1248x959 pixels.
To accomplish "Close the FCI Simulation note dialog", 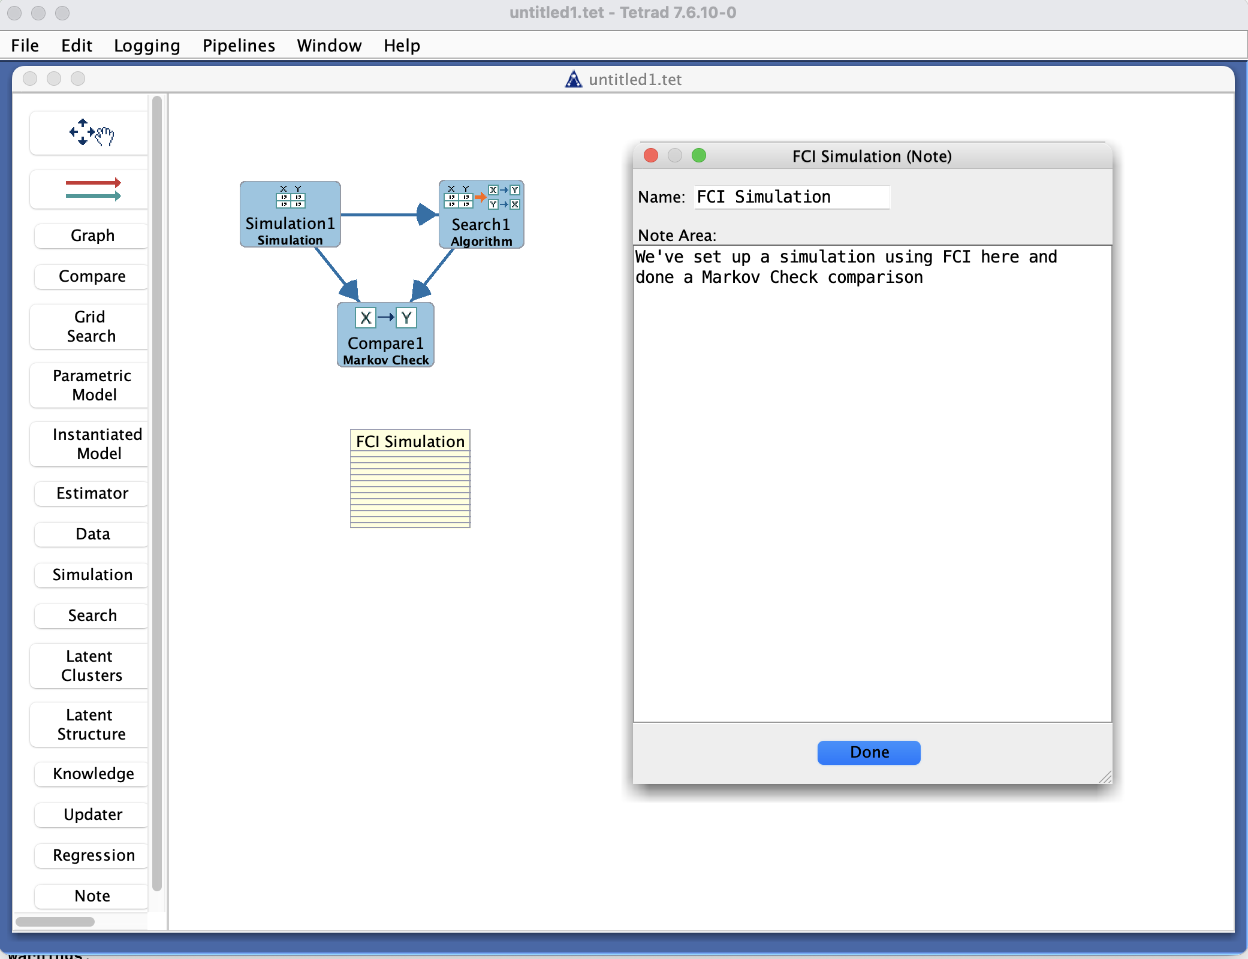I will [651, 156].
